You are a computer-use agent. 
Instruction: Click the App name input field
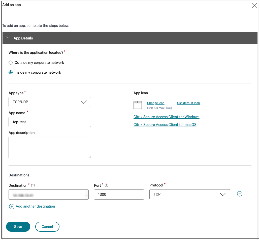(50, 122)
